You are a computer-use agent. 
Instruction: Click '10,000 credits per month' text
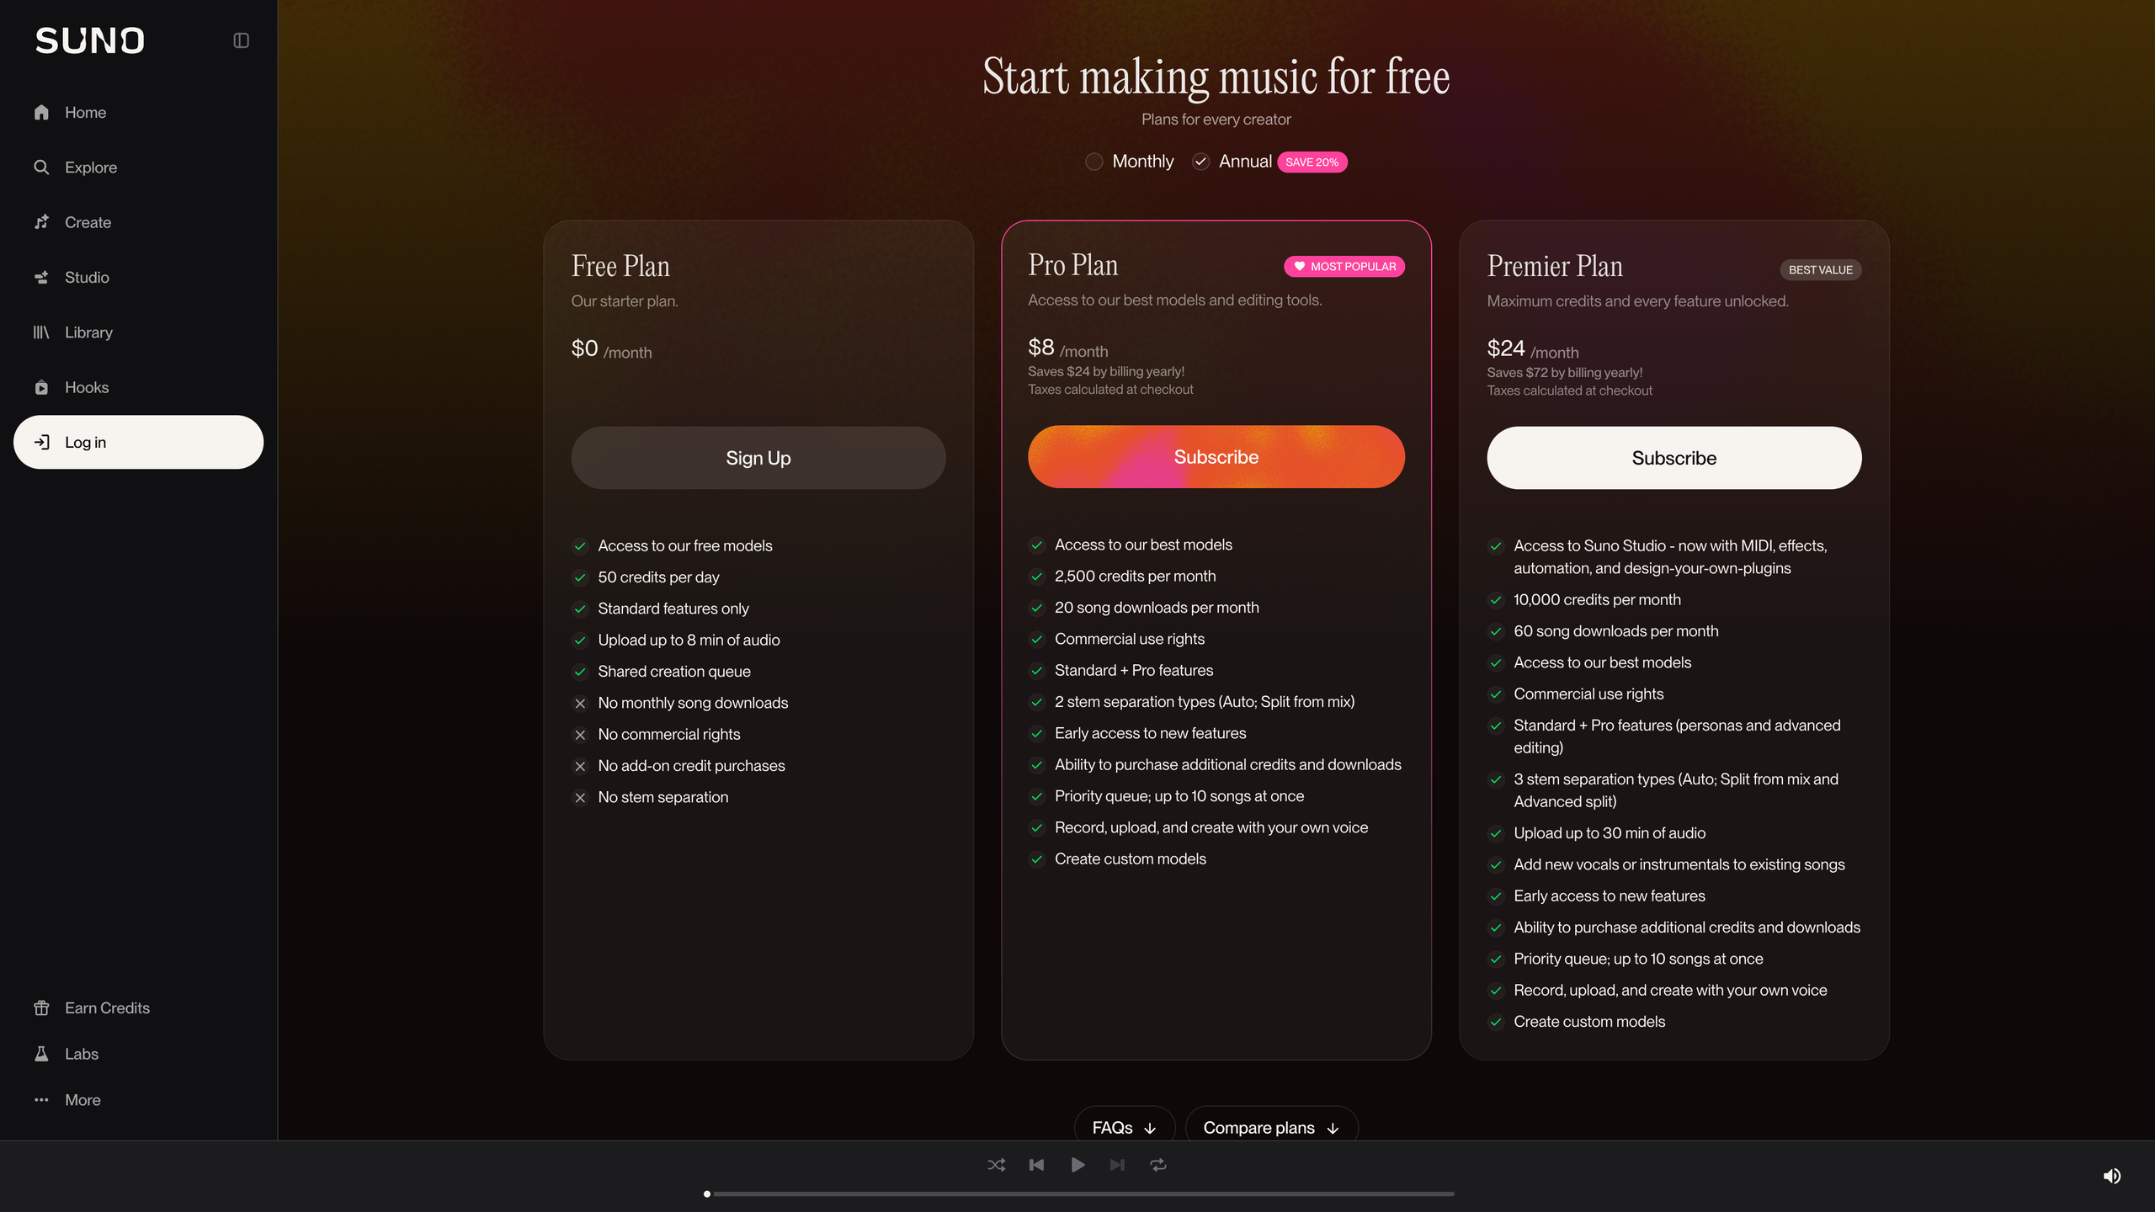[x=1597, y=600]
